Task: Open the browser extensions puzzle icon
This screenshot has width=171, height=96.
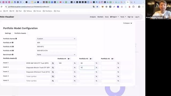Action: (133, 7)
